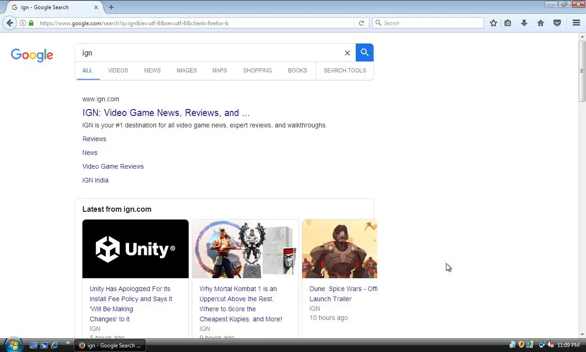
Task: Click the muted volume tray icon
Action: point(551,345)
